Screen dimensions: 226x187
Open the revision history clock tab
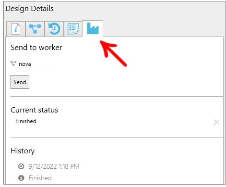pyautogui.click(x=54, y=29)
